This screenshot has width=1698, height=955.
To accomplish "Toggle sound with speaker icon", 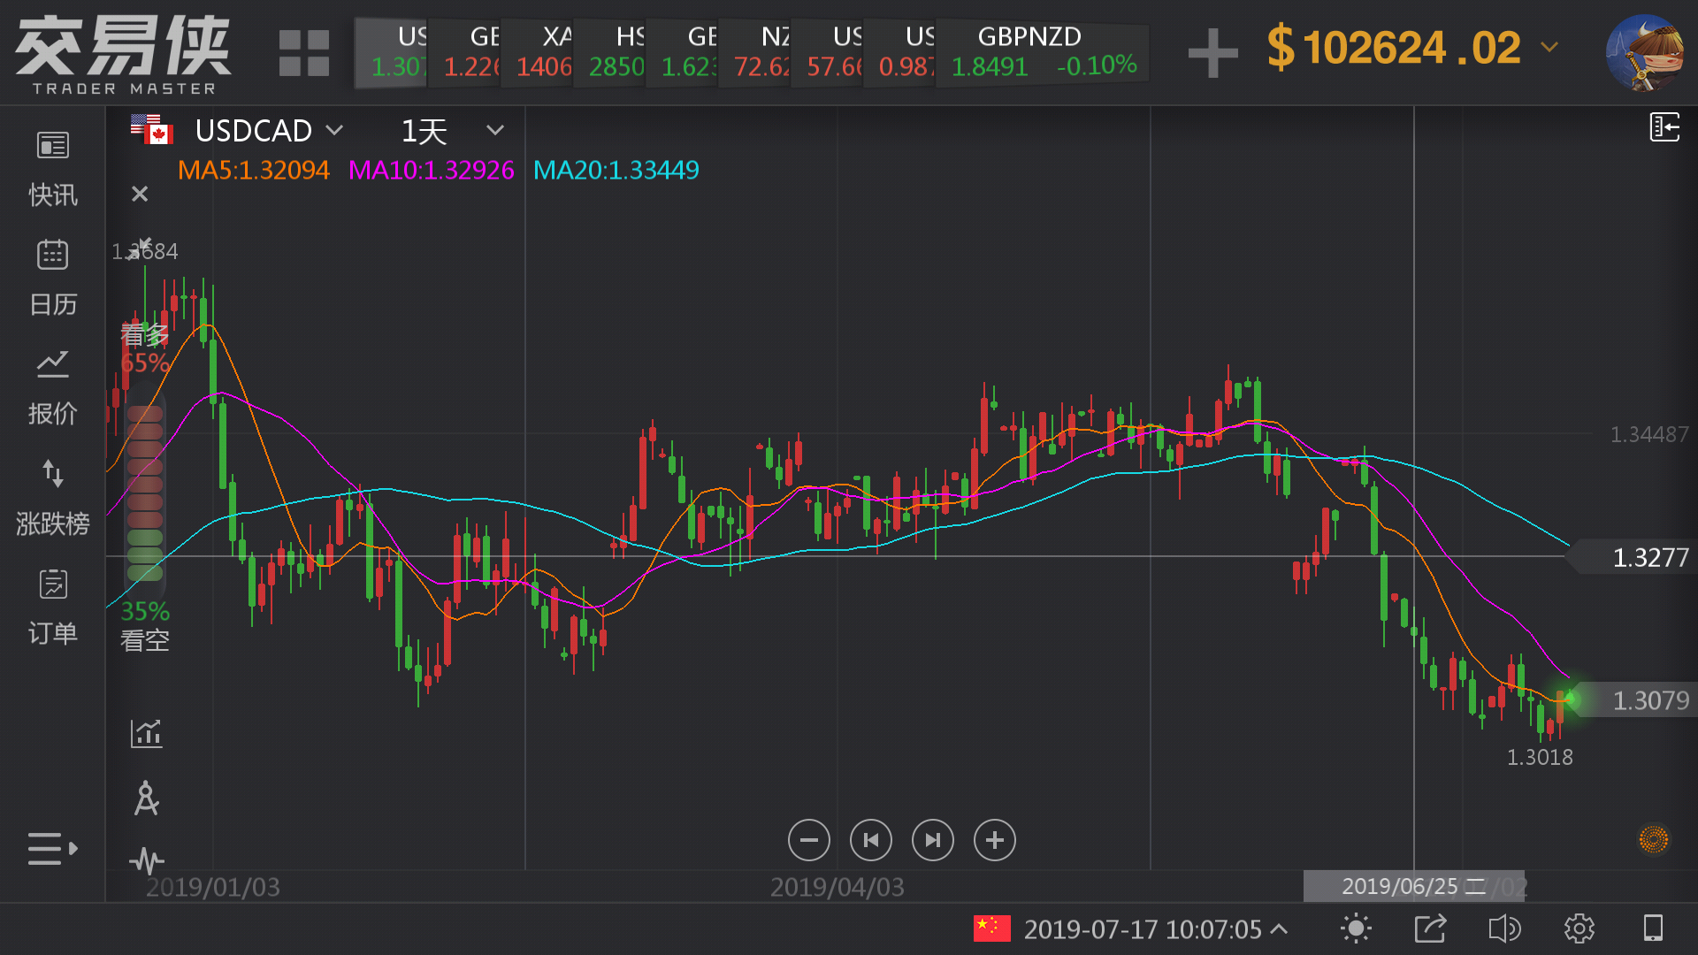I will click(1504, 928).
